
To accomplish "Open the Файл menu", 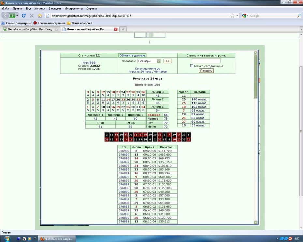I will click(x=6, y=8).
